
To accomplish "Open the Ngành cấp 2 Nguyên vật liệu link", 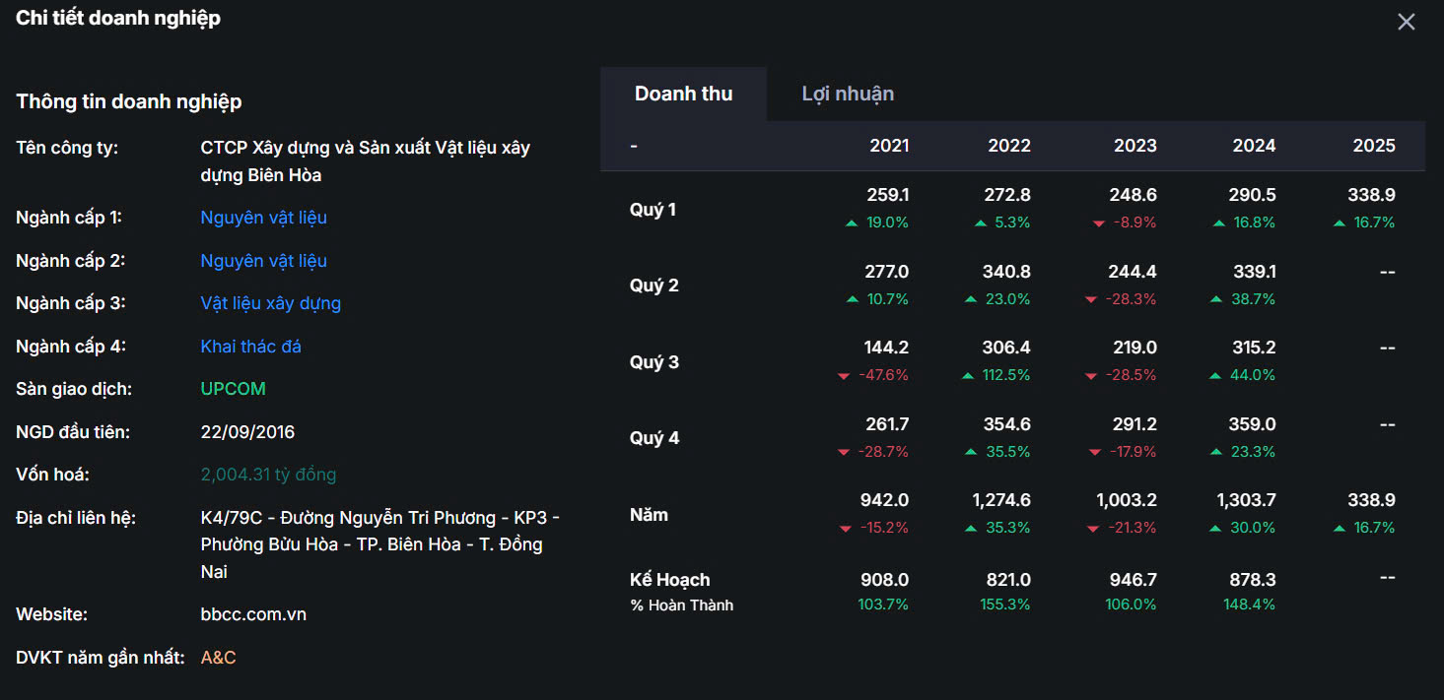I will [x=263, y=261].
